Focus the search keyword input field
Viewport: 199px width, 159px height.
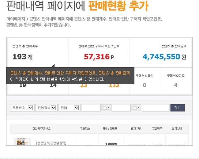pos(156,108)
